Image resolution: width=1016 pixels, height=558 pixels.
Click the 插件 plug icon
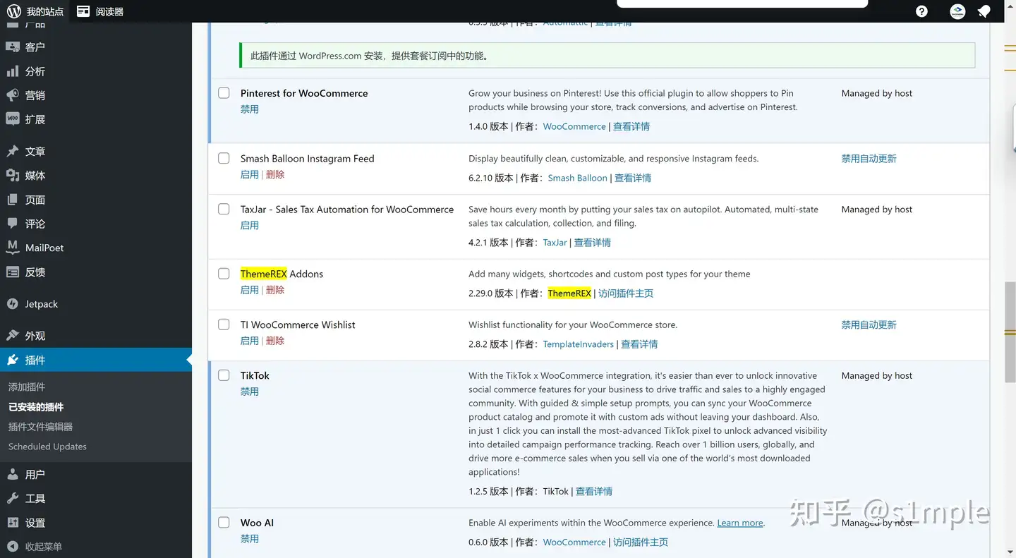click(13, 360)
